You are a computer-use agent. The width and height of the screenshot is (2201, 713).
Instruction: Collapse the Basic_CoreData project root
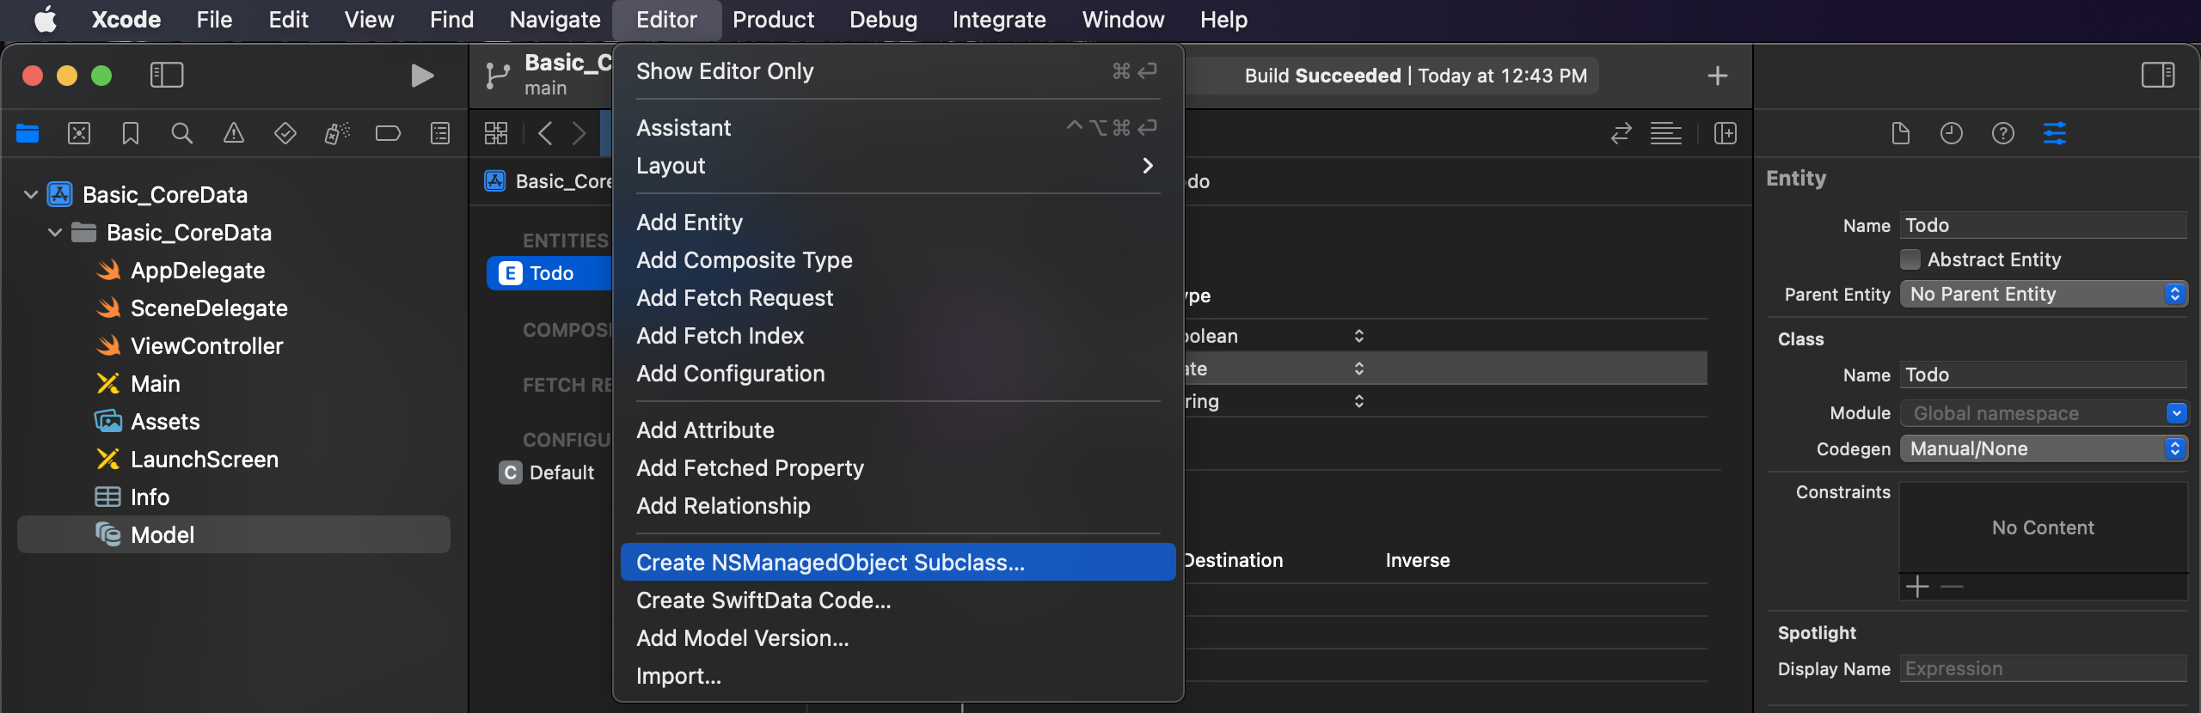[31, 195]
